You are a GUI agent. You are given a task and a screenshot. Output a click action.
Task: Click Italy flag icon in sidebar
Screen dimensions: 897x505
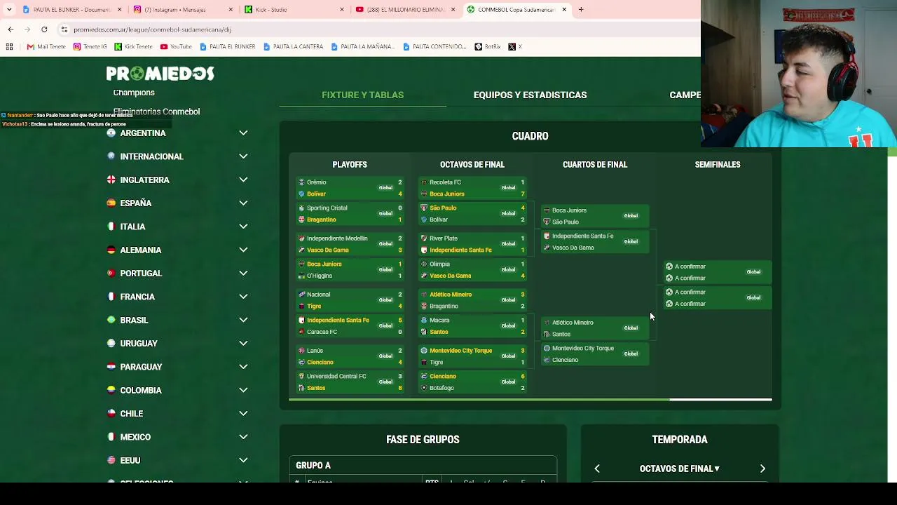click(111, 227)
